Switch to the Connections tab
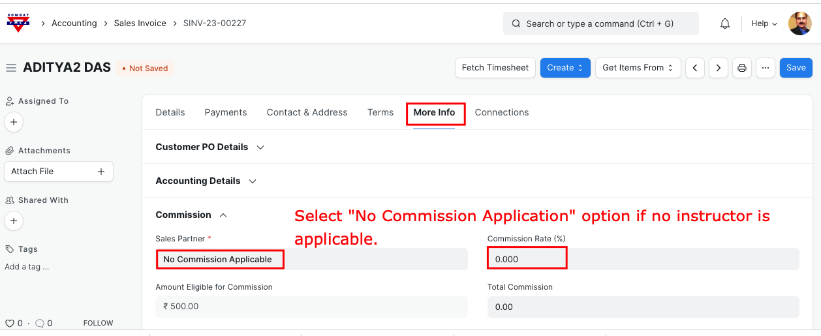The height and width of the screenshot is (336, 821). [x=501, y=112]
